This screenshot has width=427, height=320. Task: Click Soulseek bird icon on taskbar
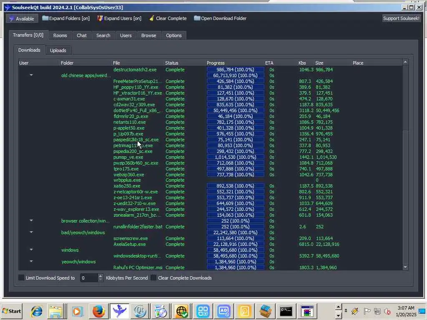pos(119,311)
